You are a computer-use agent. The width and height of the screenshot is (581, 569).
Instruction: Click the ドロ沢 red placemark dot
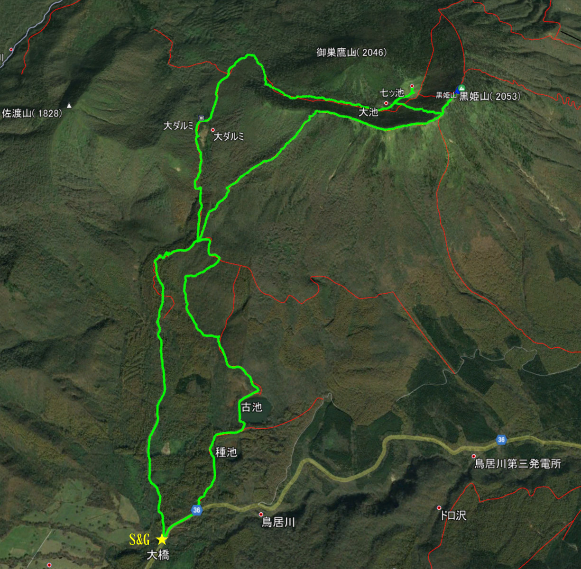[439, 508]
